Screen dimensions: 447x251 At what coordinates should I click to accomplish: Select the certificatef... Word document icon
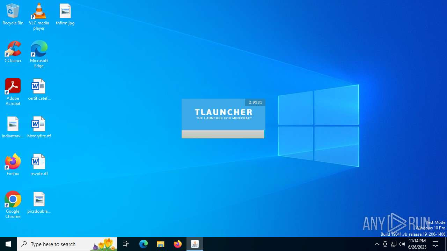(39, 90)
